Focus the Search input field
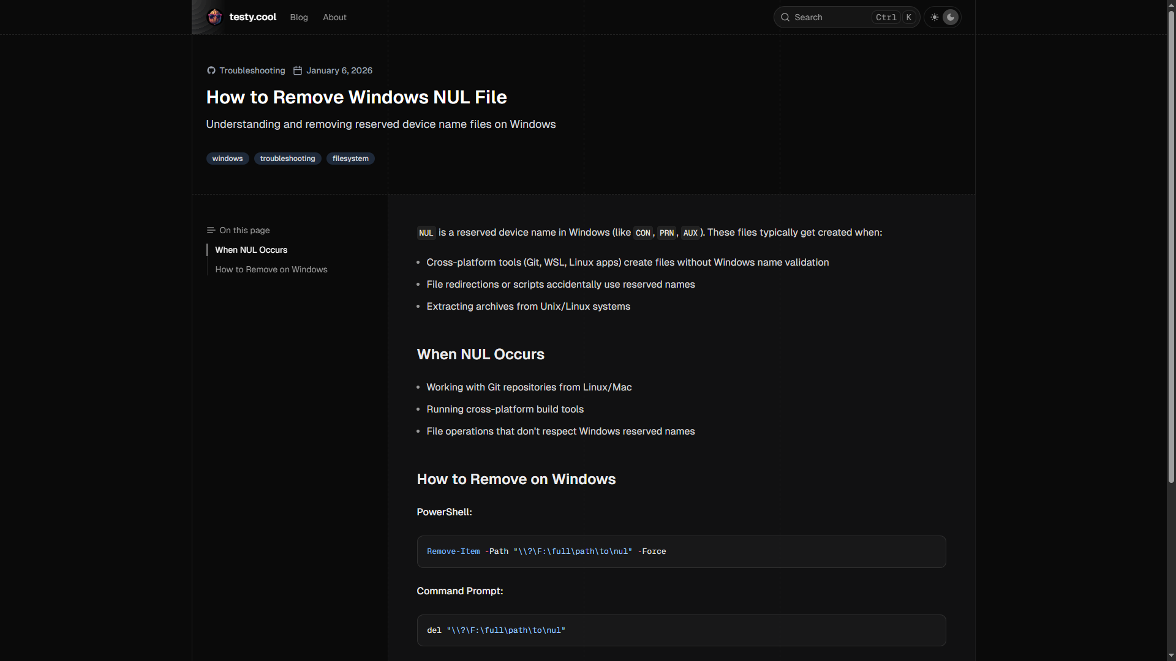 pyautogui.click(x=830, y=17)
